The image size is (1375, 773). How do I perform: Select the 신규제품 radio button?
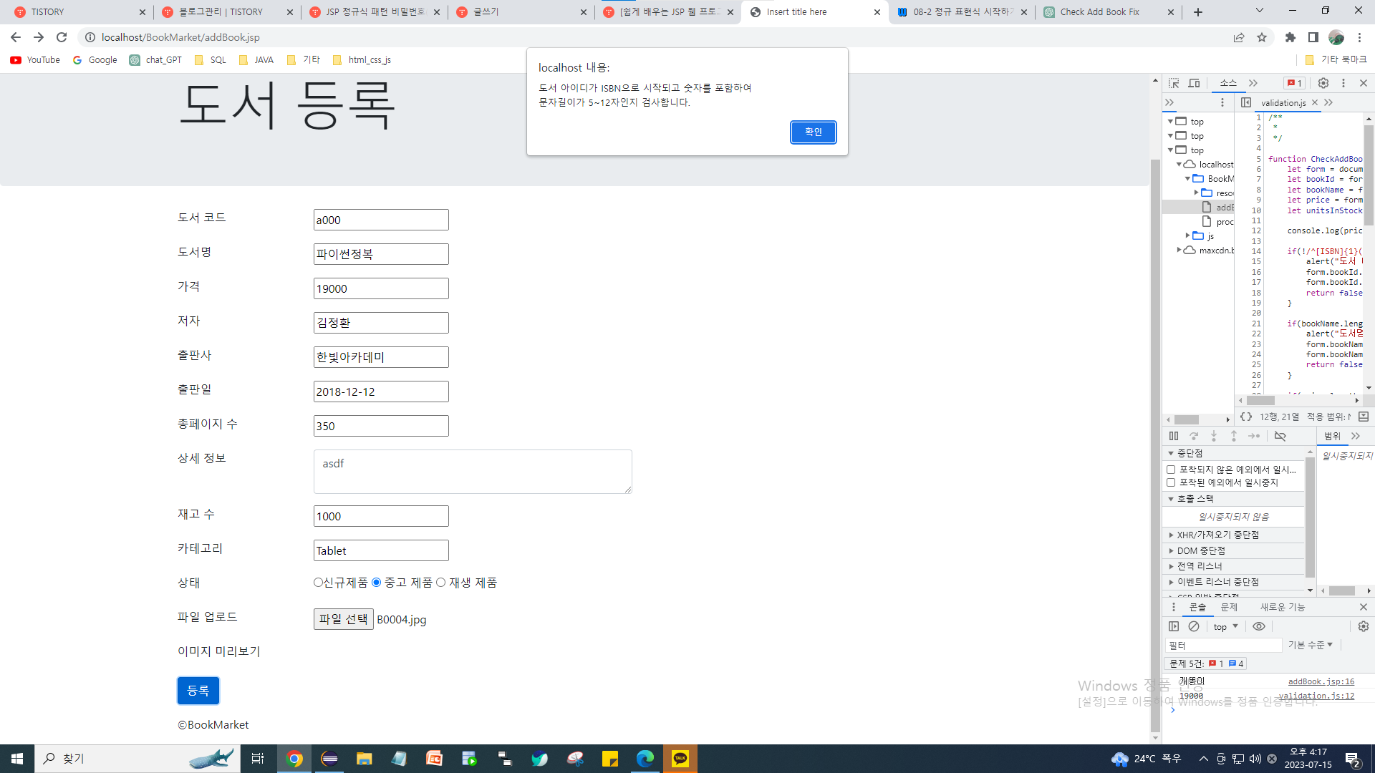pos(318,583)
